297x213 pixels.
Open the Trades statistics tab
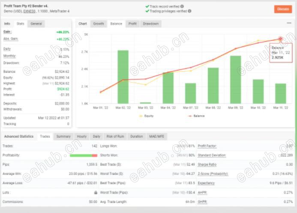coord(45,137)
